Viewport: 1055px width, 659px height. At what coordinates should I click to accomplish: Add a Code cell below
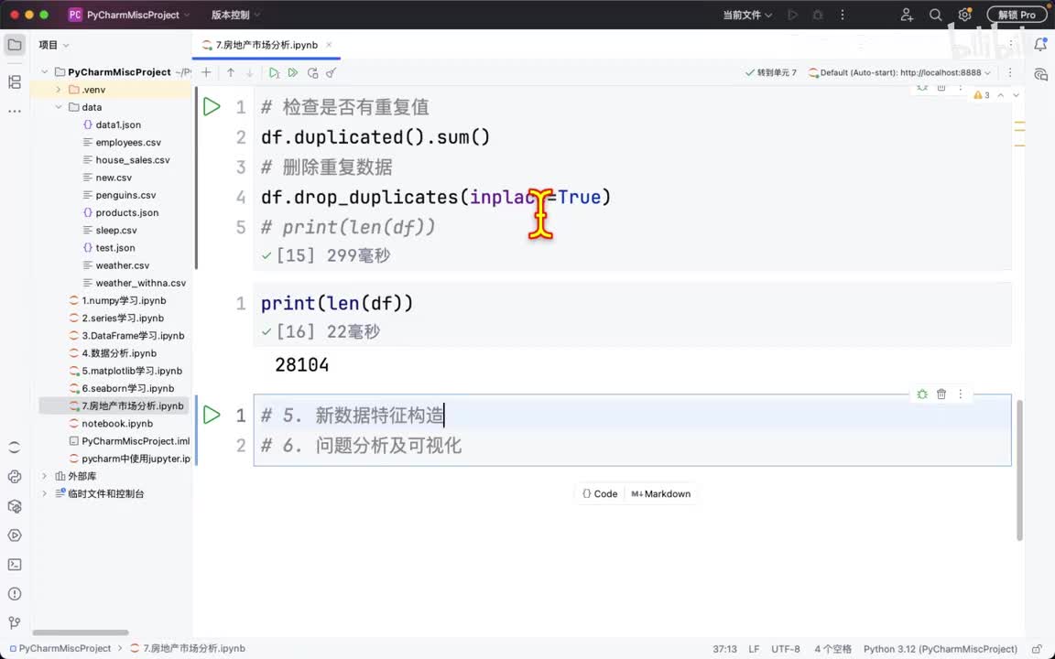click(600, 493)
